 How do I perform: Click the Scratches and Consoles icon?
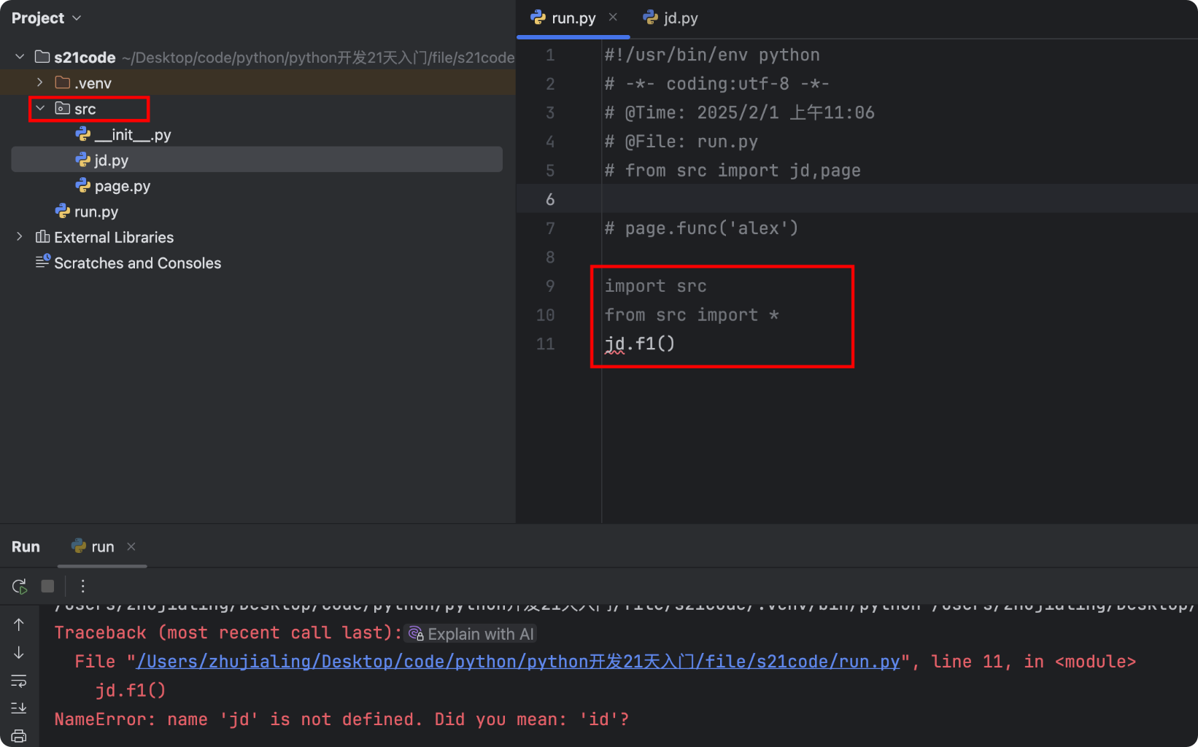tap(42, 262)
